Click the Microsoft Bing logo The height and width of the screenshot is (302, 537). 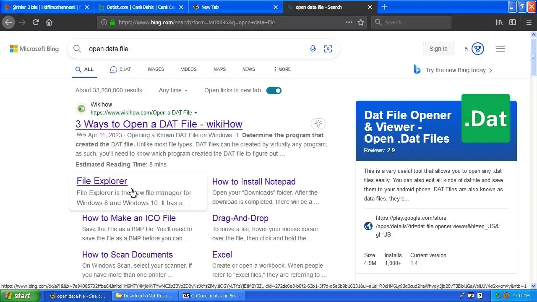point(34,49)
